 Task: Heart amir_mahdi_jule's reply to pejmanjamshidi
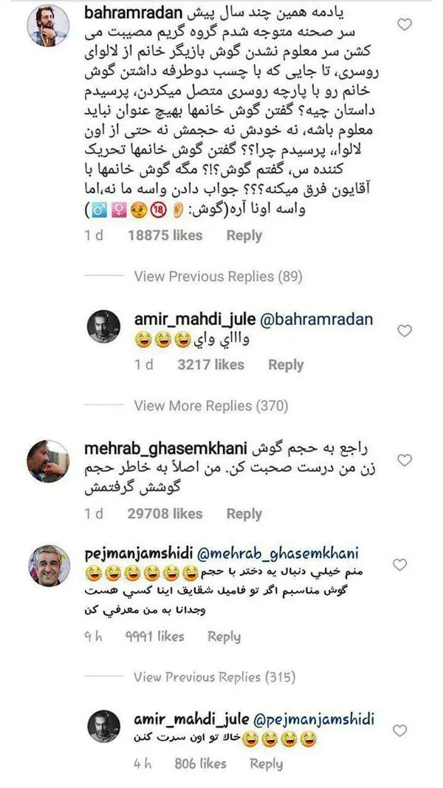(x=399, y=730)
